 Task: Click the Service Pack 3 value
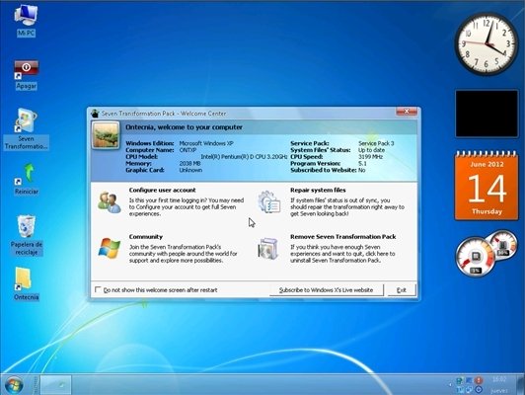(376, 143)
